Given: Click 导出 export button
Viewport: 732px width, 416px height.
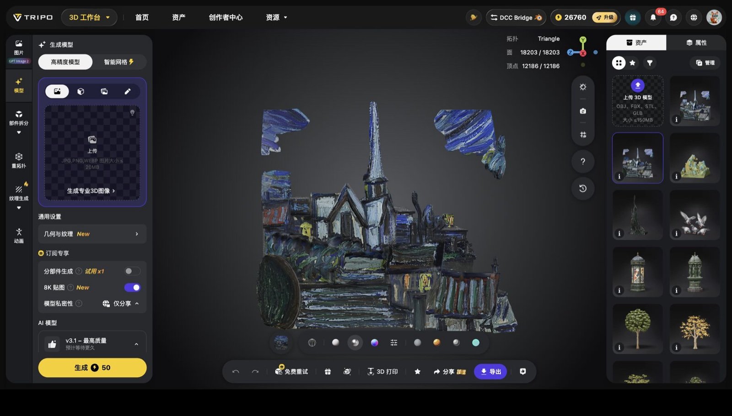Looking at the screenshot, I should [490, 372].
